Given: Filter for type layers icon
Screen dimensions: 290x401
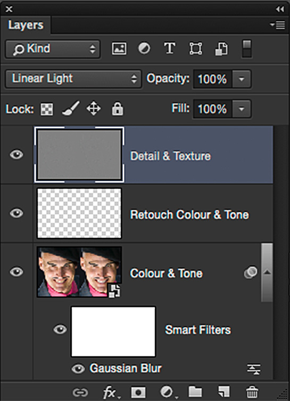Looking at the screenshot, I should pos(170,49).
